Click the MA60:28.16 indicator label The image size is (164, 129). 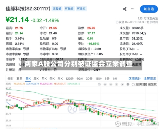(74, 84)
